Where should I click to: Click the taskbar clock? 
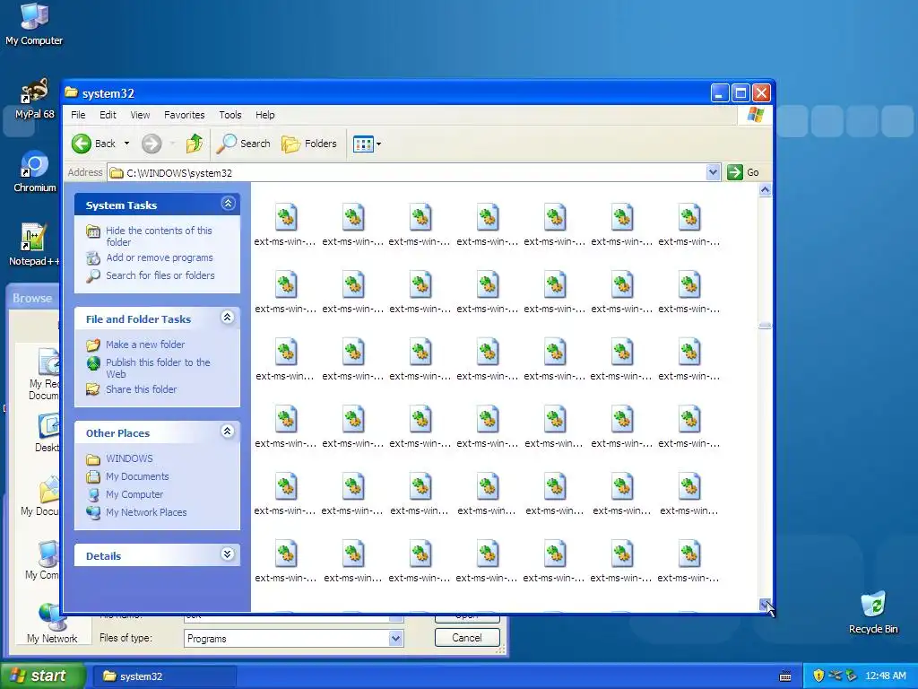coord(885,676)
